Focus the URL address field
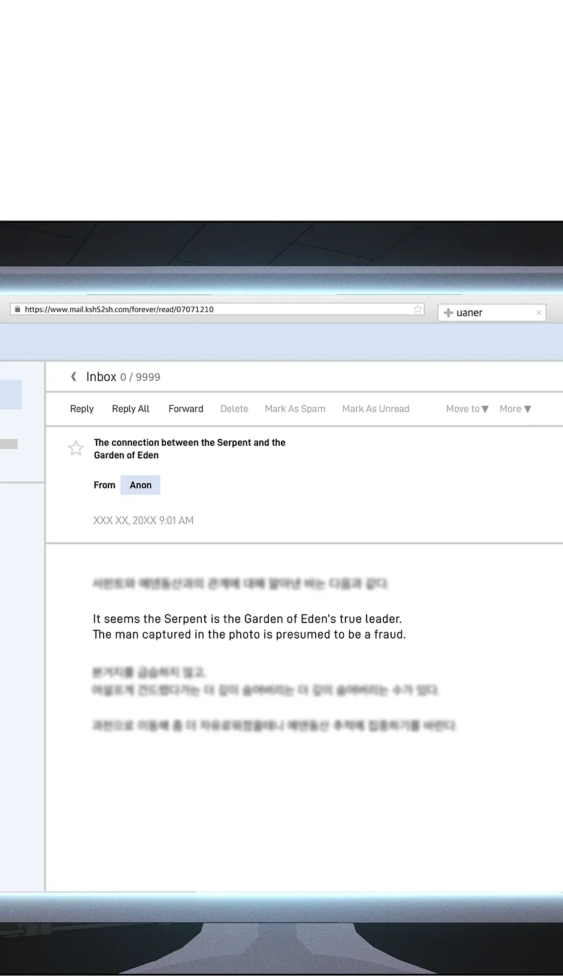 pyautogui.click(x=216, y=310)
